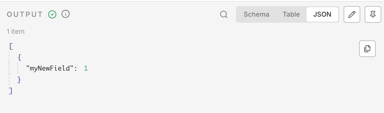Edit output with the pencil icon

click(x=352, y=14)
